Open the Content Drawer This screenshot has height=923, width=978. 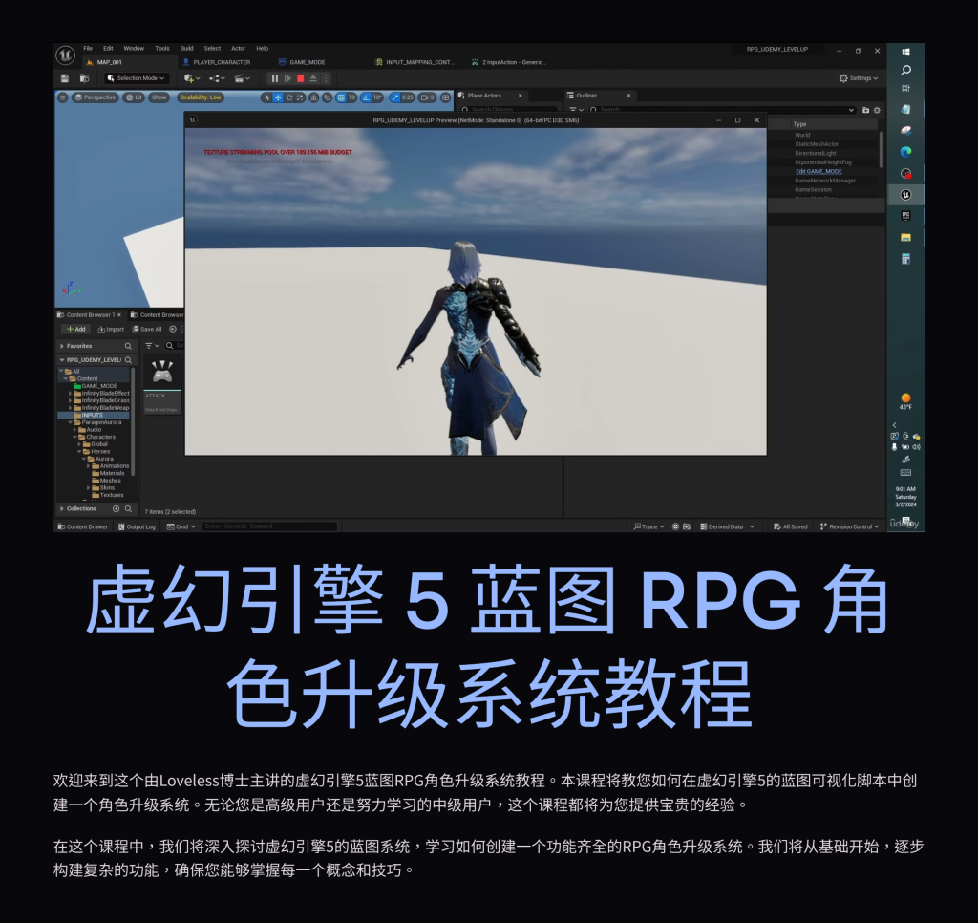[x=83, y=526]
